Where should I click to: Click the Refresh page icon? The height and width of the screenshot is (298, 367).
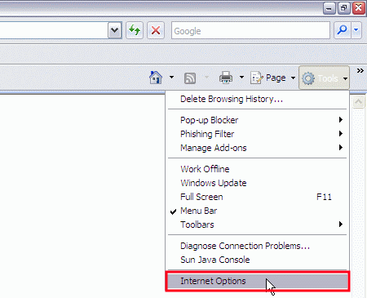[135, 30]
